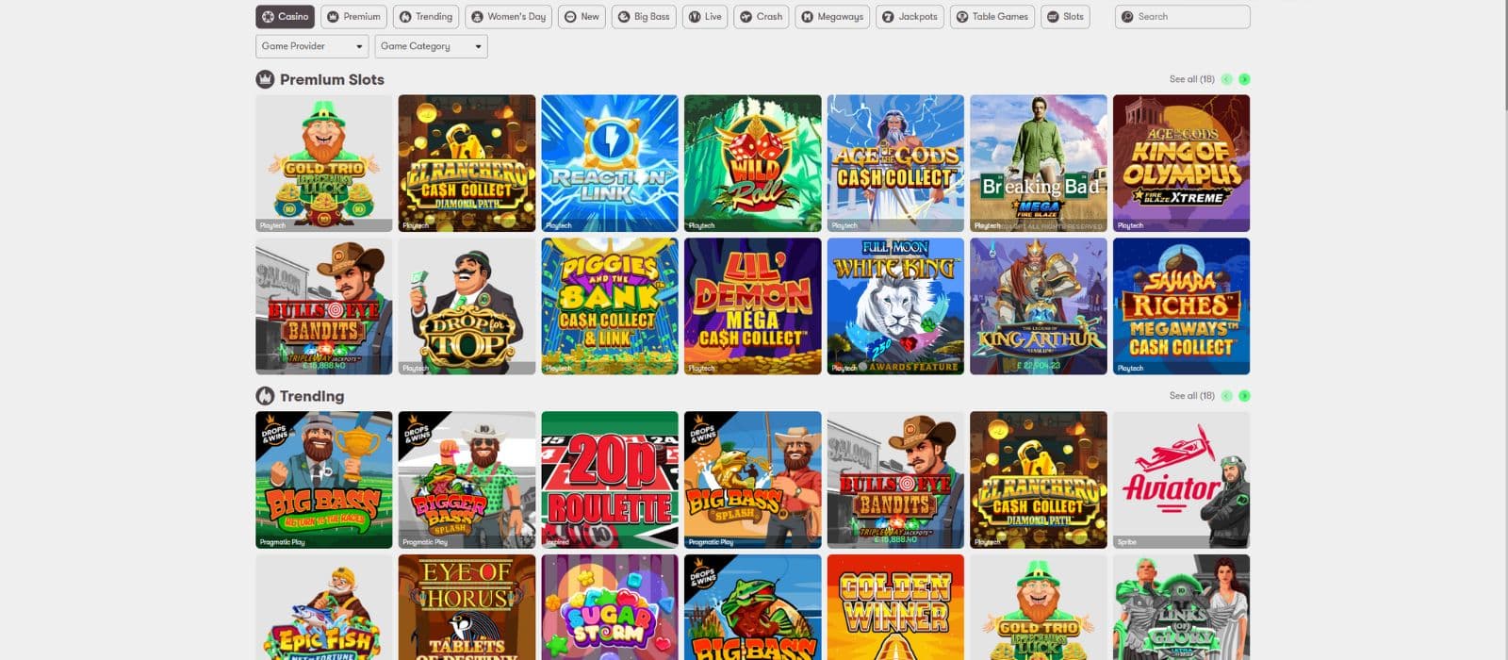
Task: Launch Sahara Riches Megaways Cash Collect
Action: (x=1182, y=306)
